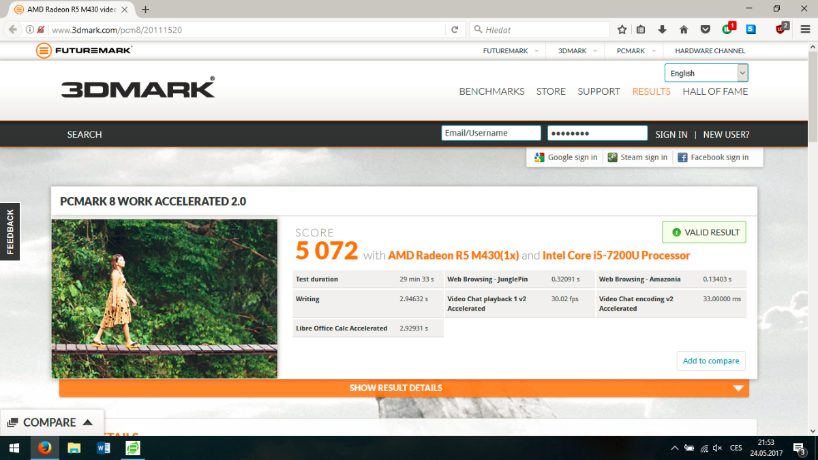The width and height of the screenshot is (818, 460).
Task: Open the Firefox hamburger menu
Action: click(x=805, y=29)
